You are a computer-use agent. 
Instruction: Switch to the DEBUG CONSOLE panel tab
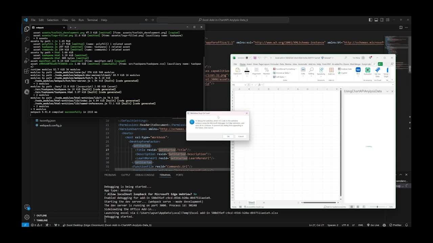point(145,175)
